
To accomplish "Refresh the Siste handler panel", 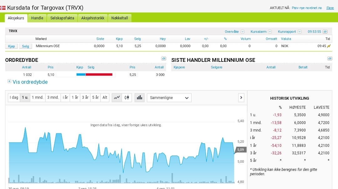I will pos(330,58).
